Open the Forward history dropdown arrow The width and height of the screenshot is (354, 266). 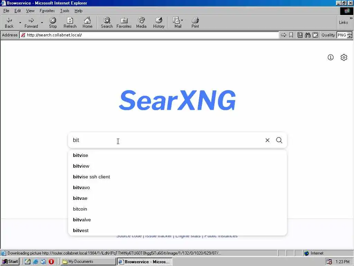tap(42, 23)
